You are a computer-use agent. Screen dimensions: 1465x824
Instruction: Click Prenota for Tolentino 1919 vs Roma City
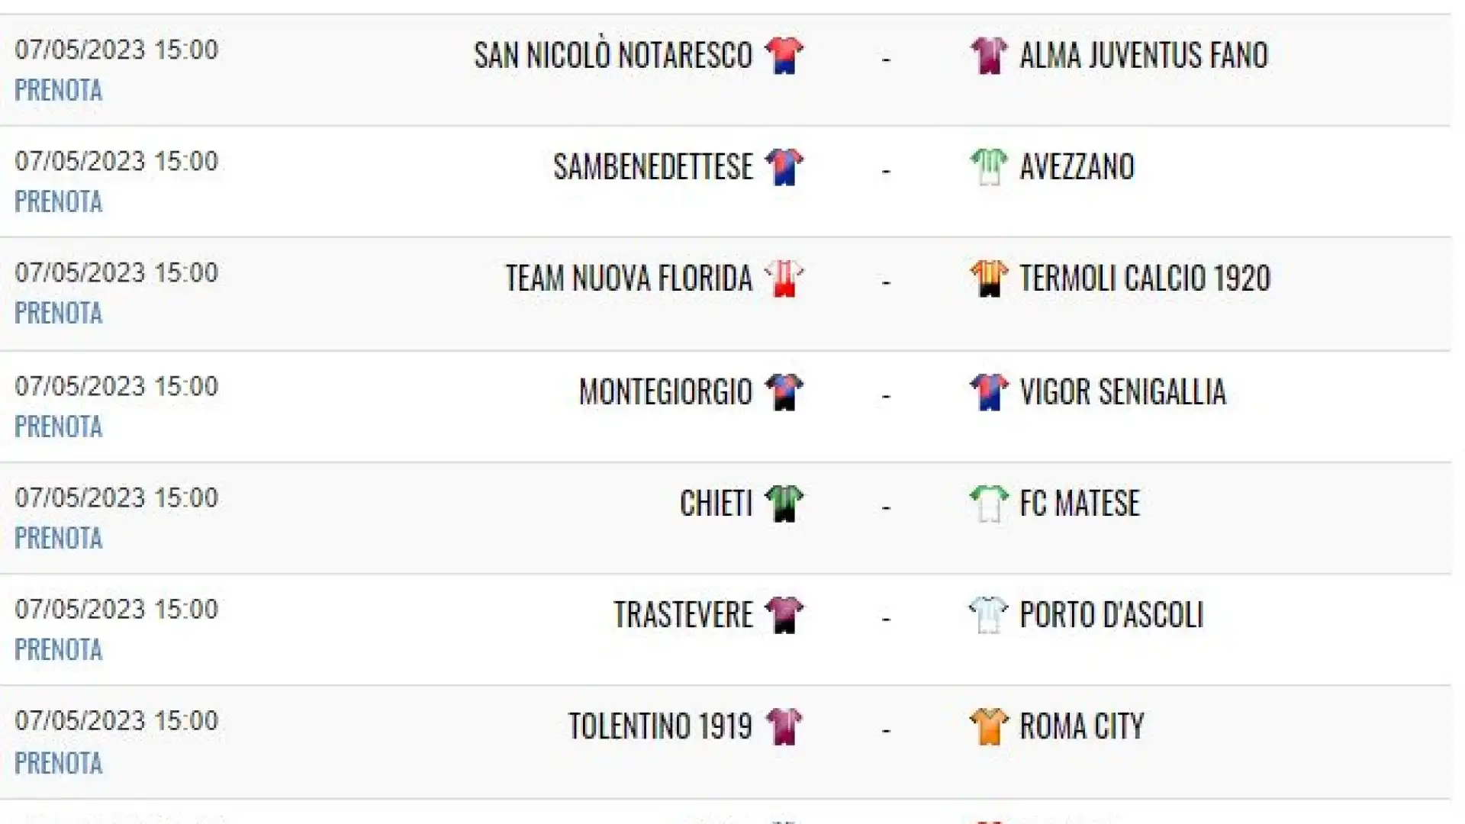(x=58, y=763)
